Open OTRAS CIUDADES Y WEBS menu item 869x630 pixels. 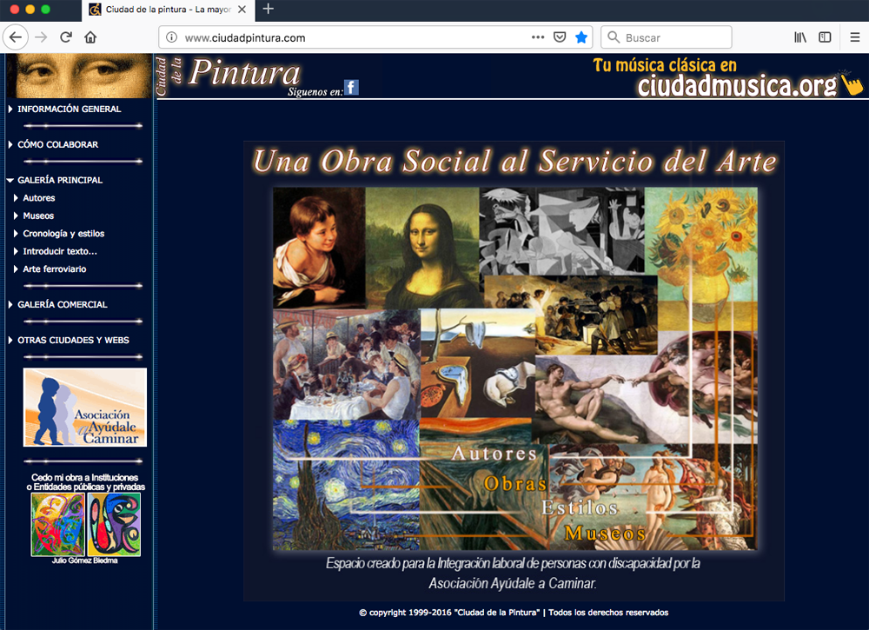point(73,341)
